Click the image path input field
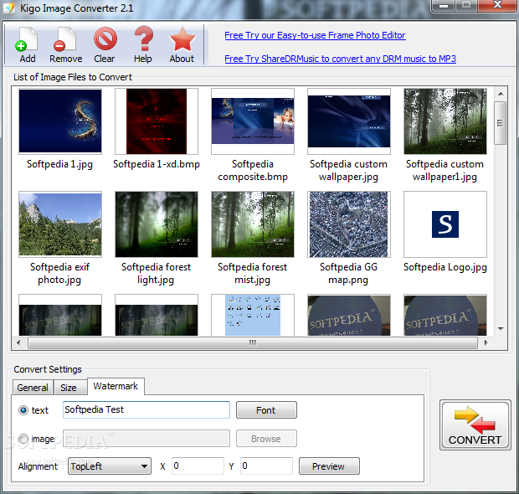 click(x=146, y=439)
